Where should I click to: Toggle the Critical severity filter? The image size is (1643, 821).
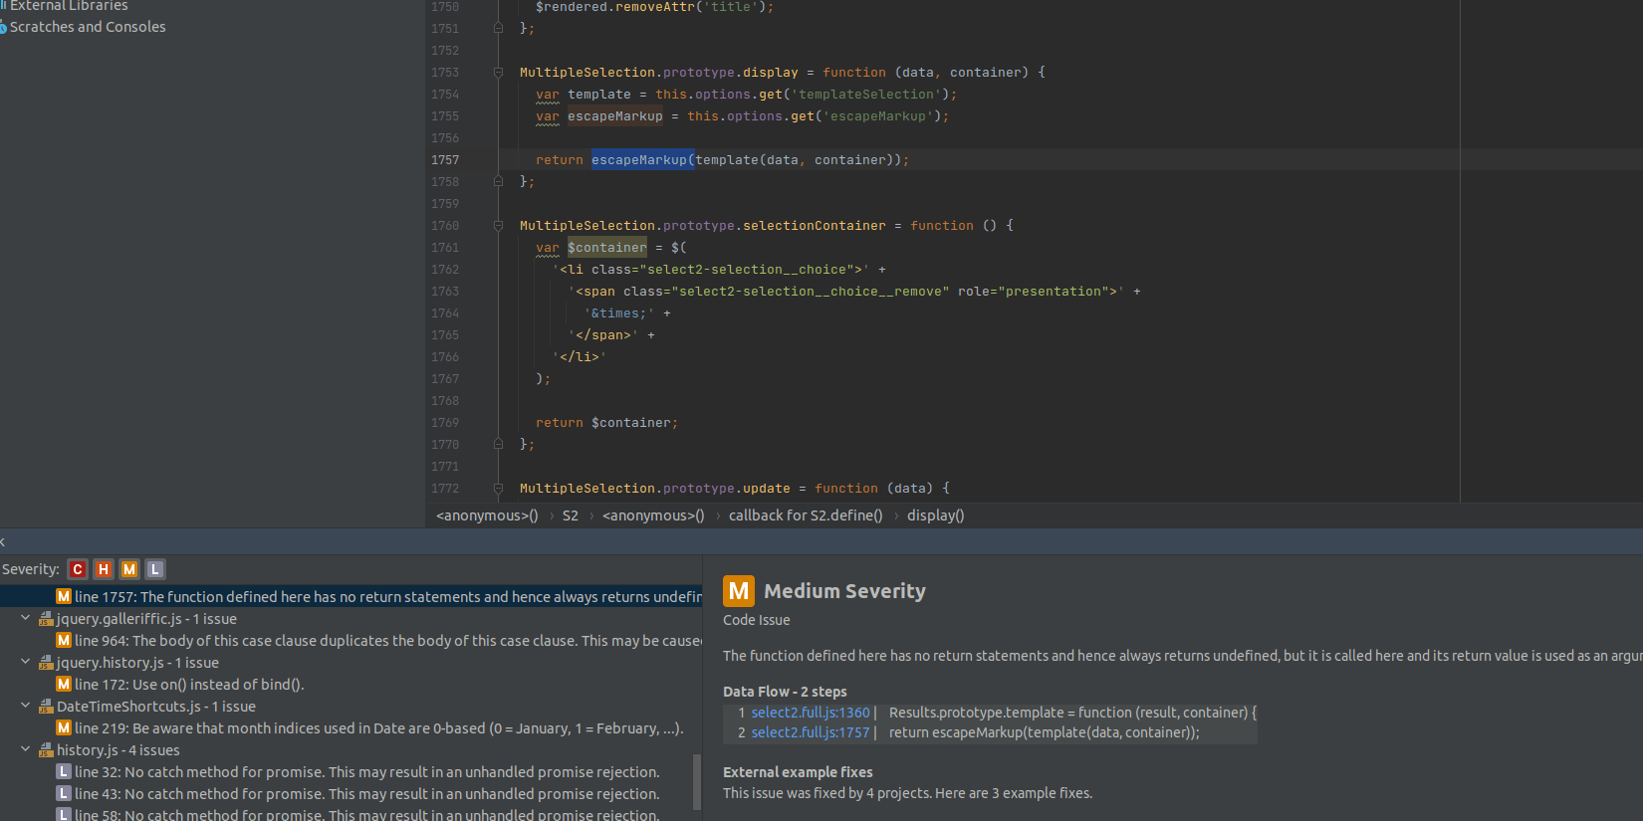(x=78, y=569)
